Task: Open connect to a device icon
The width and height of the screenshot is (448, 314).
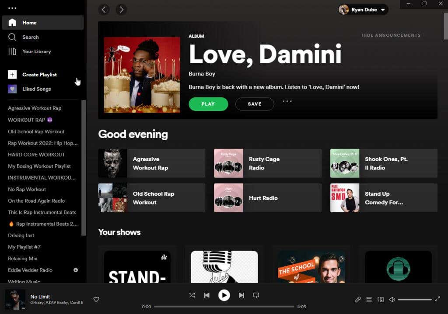Action: (x=381, y=300)
